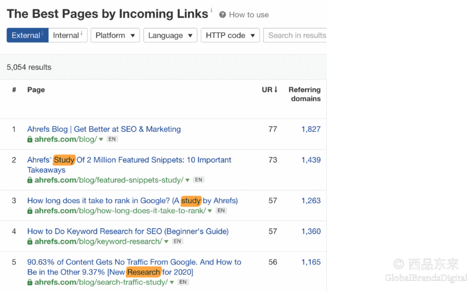Select the External tab
Image resolution: width=467 pixels, height=292 pixels.
pos(27,35)
